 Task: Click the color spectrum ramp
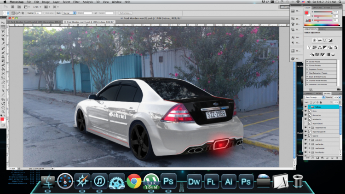point(322,25)
